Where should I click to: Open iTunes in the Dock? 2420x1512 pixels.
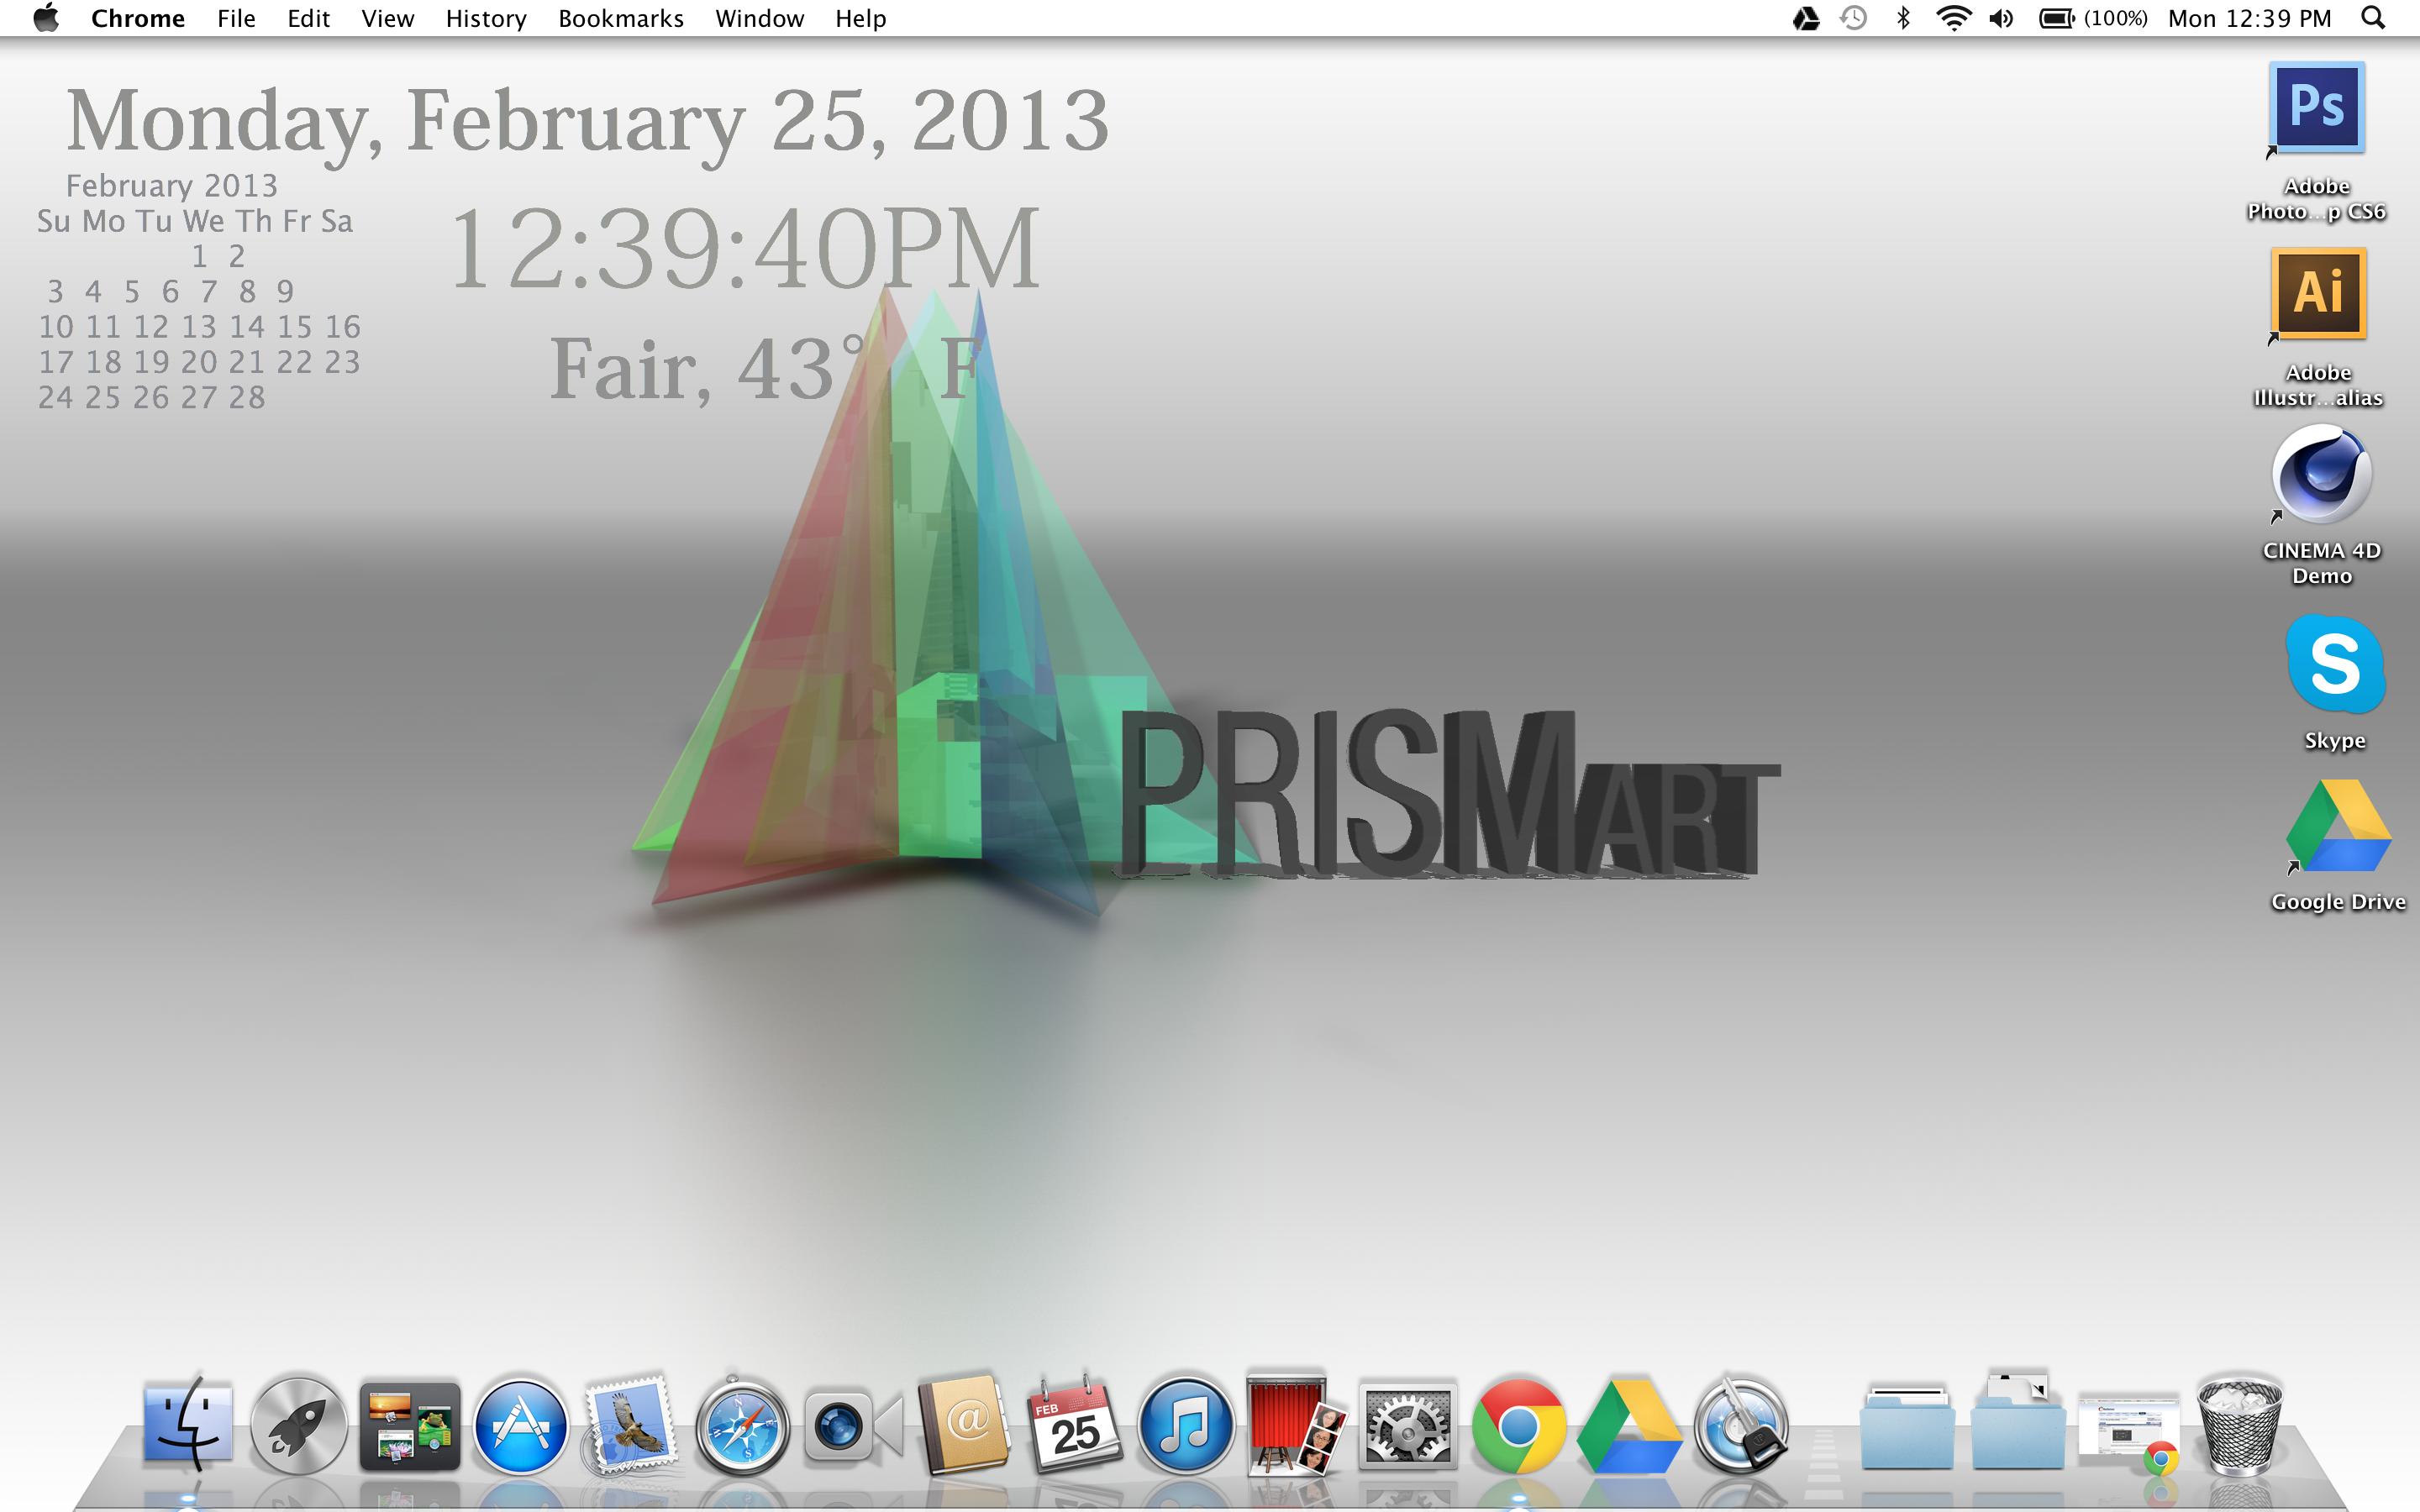click(x=1186, y=1425)
